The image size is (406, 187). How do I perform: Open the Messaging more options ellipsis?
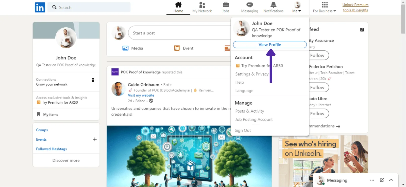coord(372,180)
